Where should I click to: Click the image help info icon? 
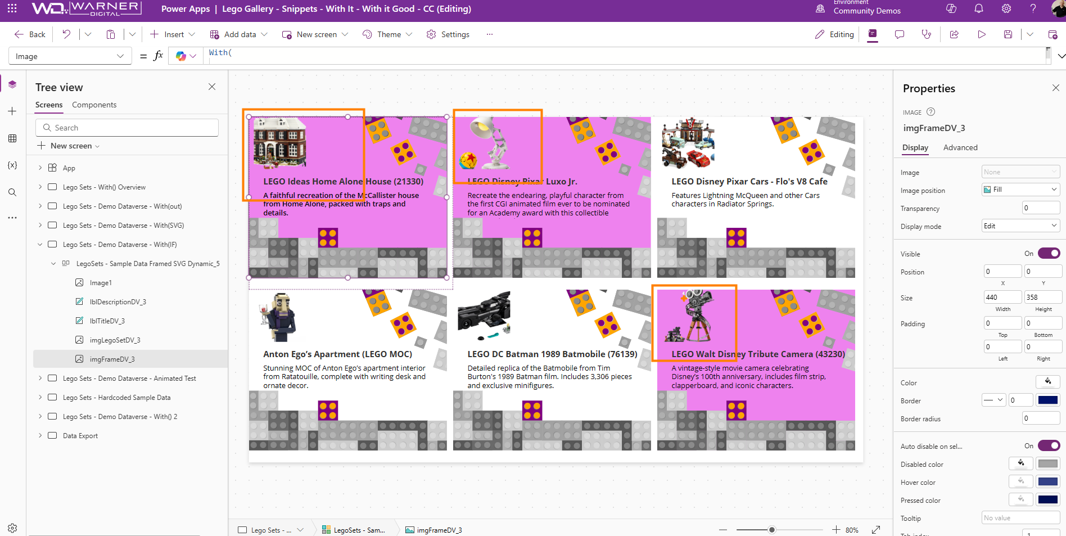[x=931, y=112]
